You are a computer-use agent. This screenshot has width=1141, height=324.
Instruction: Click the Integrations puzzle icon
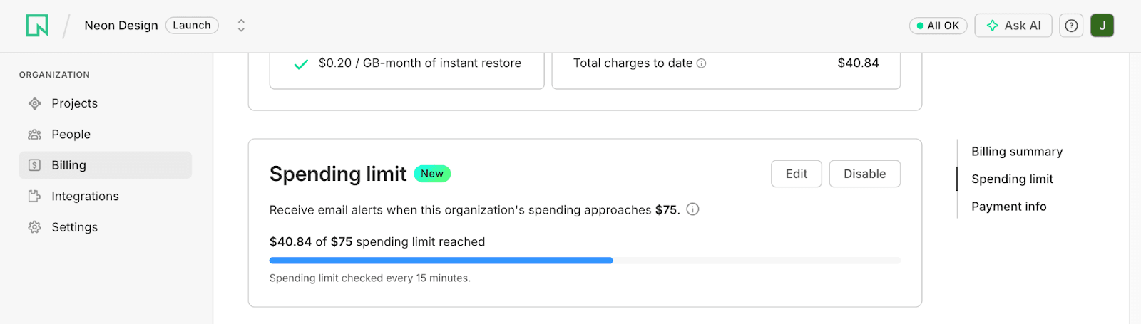pyautogui.click(x=34, y=196)
